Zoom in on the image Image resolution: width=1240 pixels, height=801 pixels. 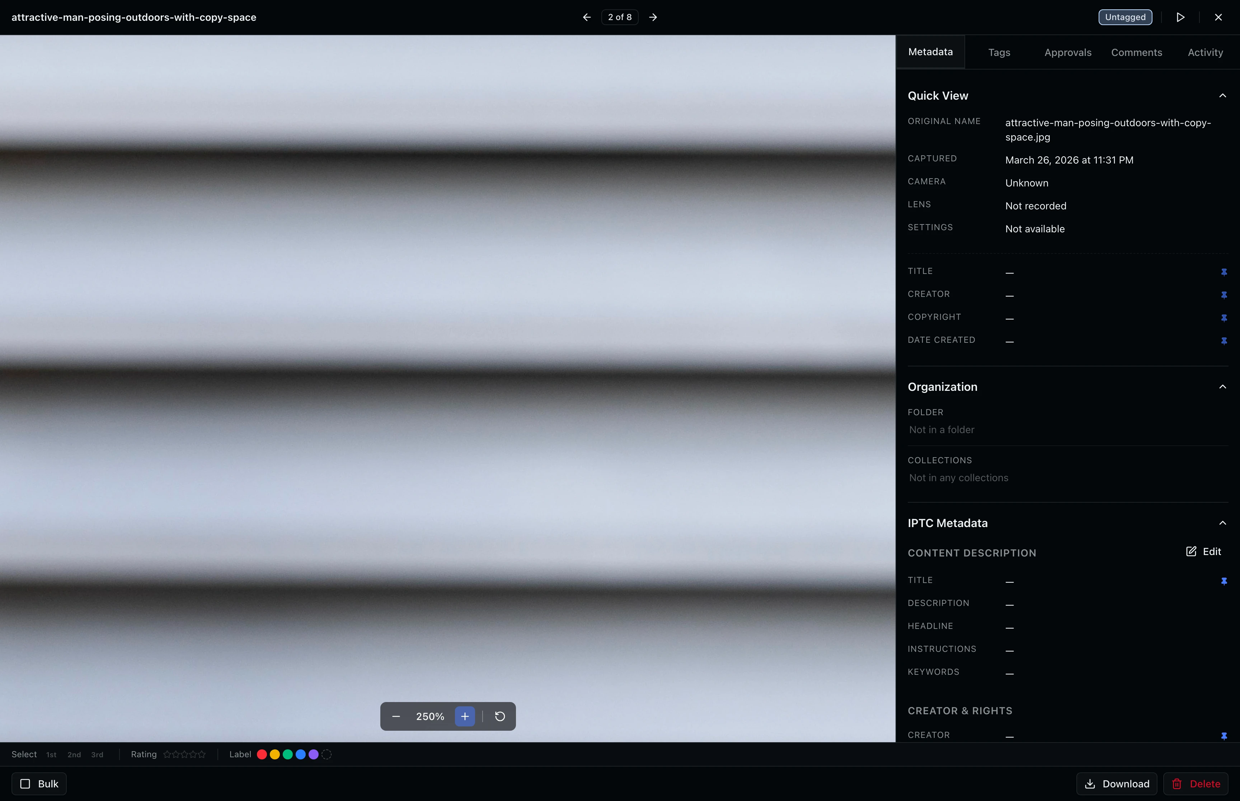tap(464, 716)
